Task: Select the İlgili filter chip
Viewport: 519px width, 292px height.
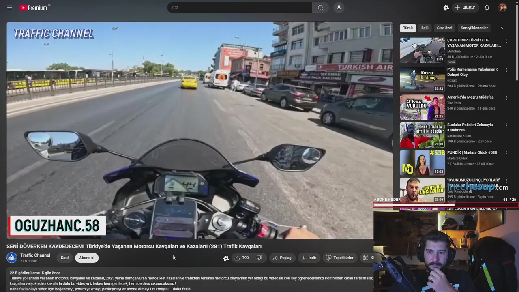Action: point(425,28)
